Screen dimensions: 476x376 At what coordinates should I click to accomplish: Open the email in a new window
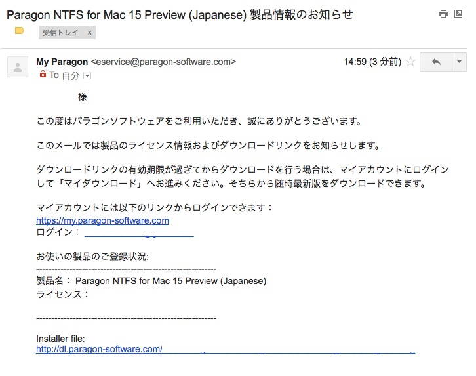coord(458,14)
